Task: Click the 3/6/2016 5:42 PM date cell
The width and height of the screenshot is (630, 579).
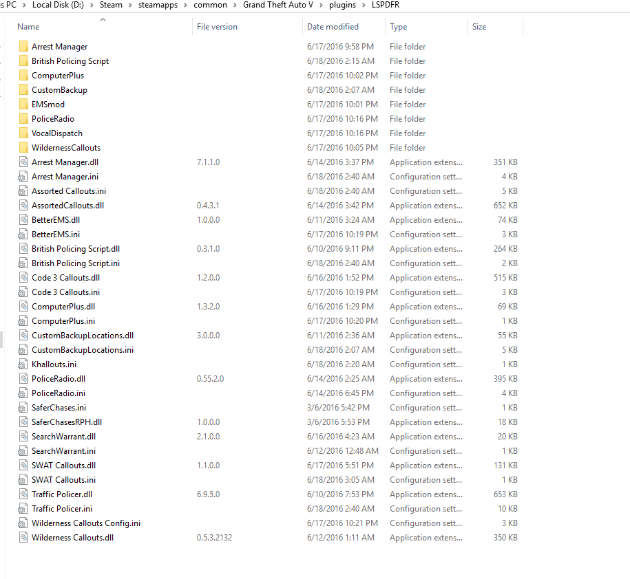Action: [x=338, y=408]
